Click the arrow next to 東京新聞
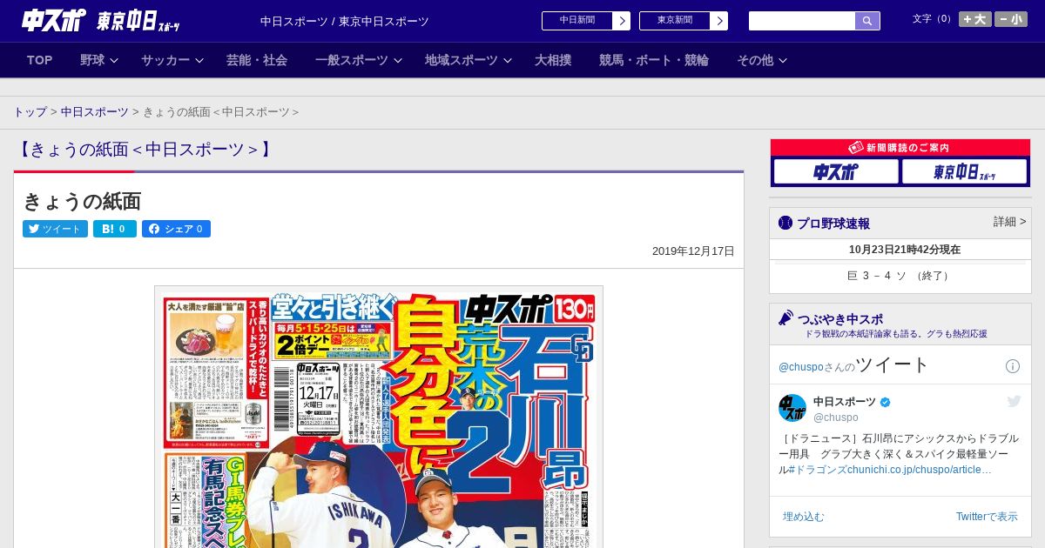This screenshot has height=548, width=1045. [x=718, y=21]
